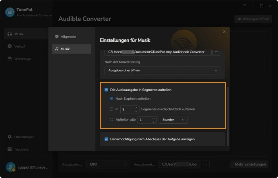Viewport: 278px width, 178px height.
Task: Click 'Nach der Konvertierung' label
Action: pyautogui.click(x=122, y=62)
